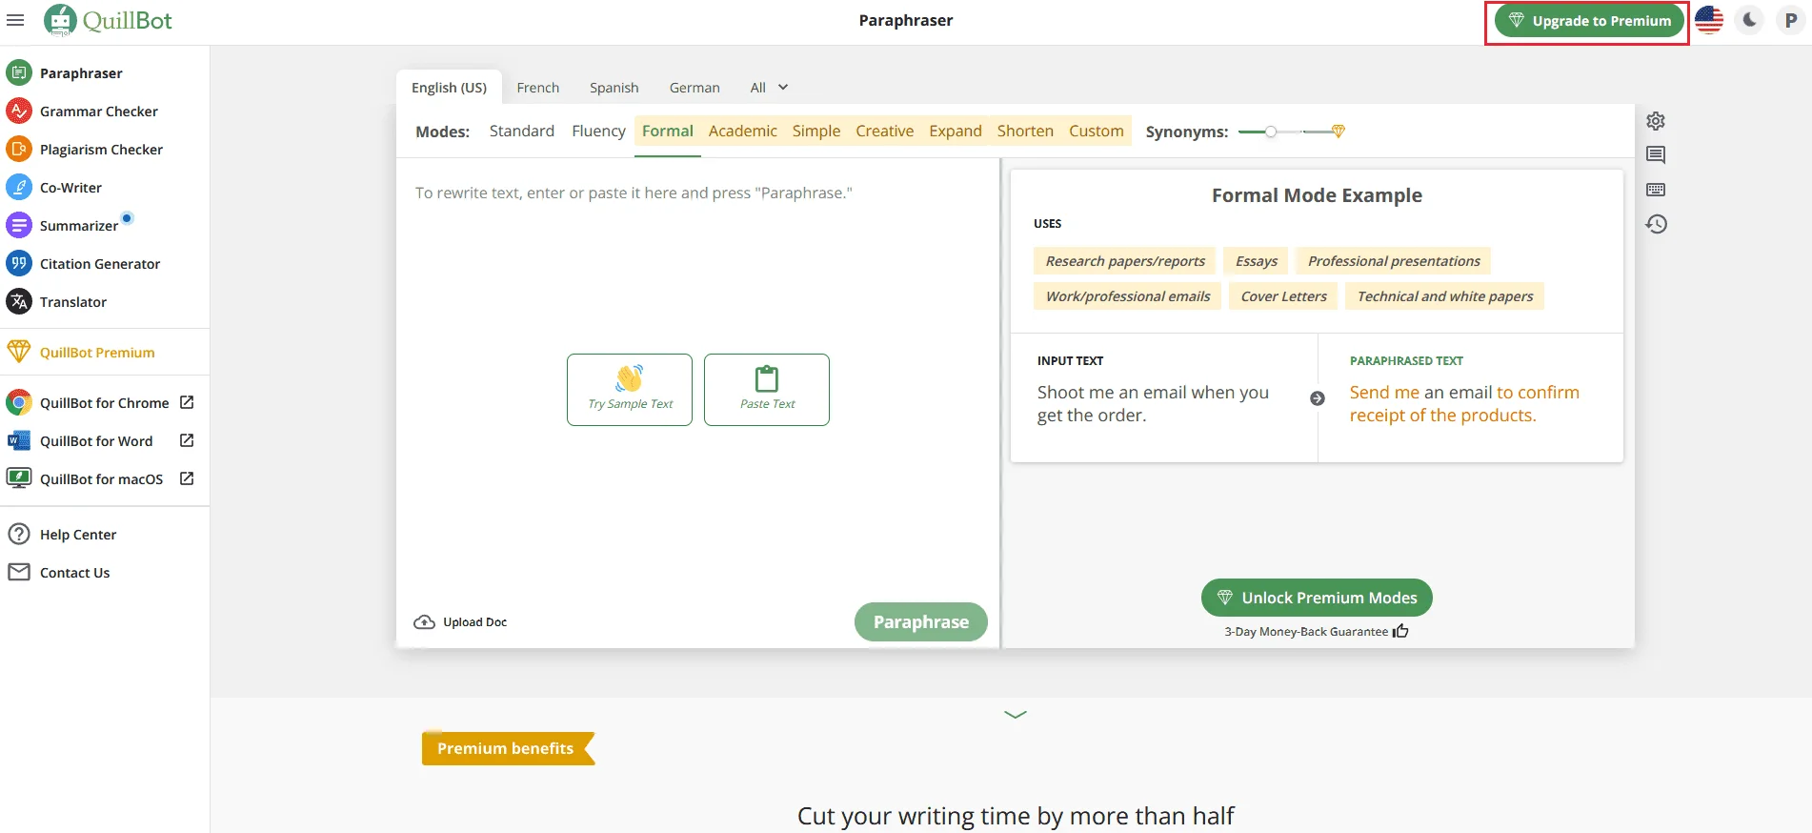Select the Standard mode

(x=522, y=131)
